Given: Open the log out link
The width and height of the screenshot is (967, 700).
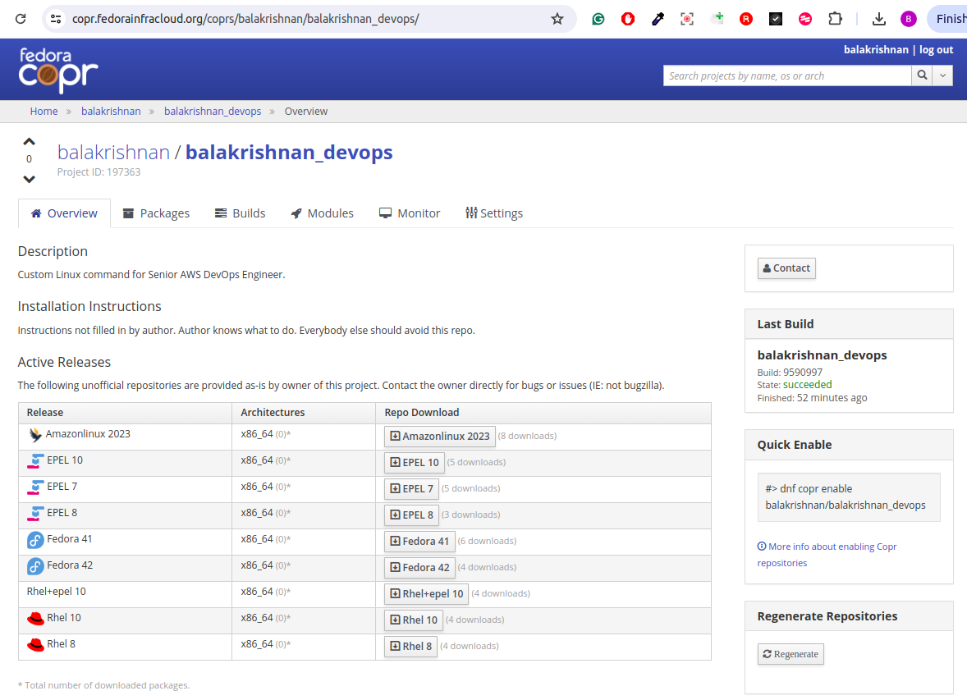Looking at the screenshot, I should [936, 50].
